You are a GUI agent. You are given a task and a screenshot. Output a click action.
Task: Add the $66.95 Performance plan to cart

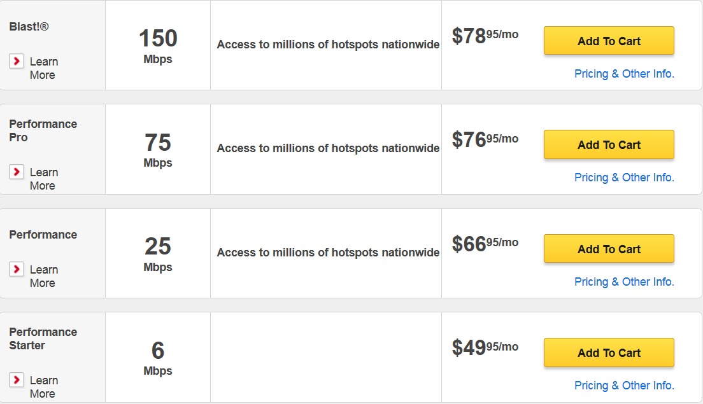(x=609, y=249)
